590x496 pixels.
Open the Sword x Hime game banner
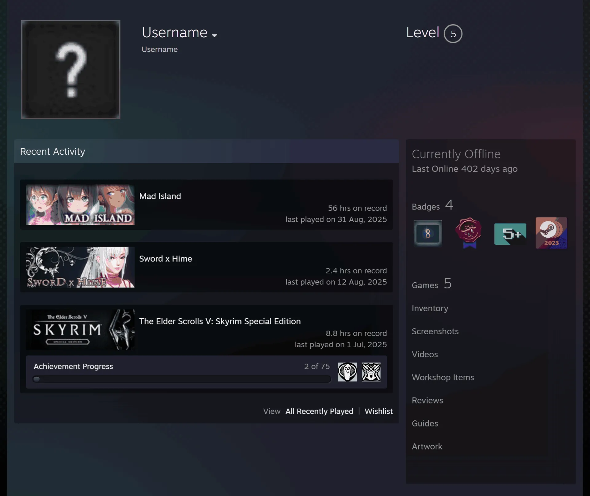coord(80,267)
